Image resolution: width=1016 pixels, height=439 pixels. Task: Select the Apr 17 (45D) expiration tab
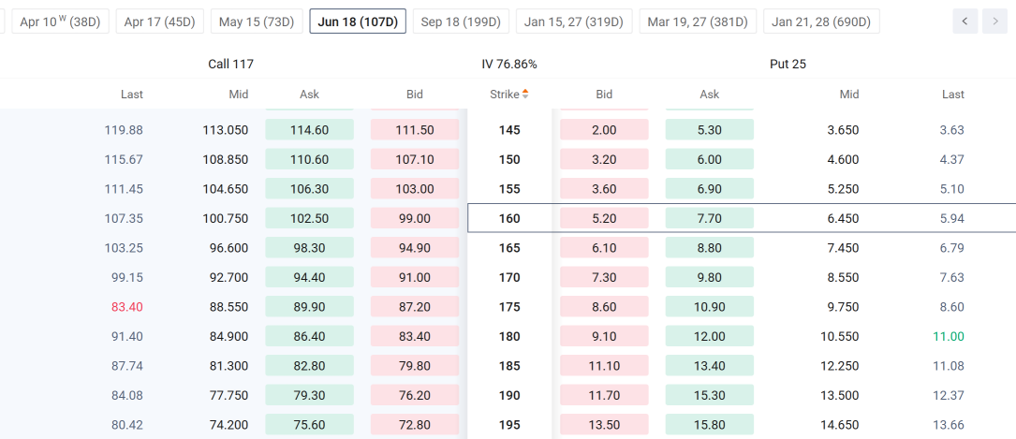tap(159, 22)
